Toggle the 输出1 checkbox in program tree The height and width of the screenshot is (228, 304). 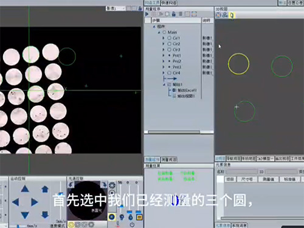170,85
